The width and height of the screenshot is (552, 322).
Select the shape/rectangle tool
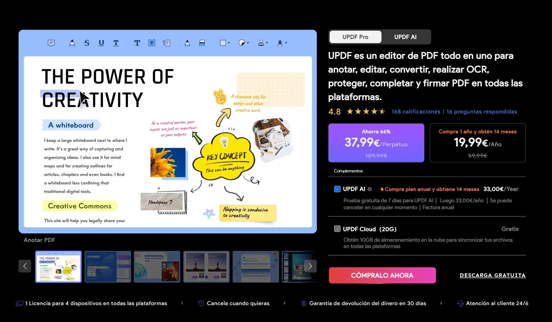tap(223, 43)
